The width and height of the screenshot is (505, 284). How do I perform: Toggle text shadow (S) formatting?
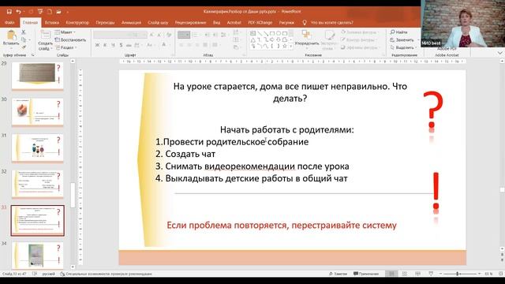[121, 45]
